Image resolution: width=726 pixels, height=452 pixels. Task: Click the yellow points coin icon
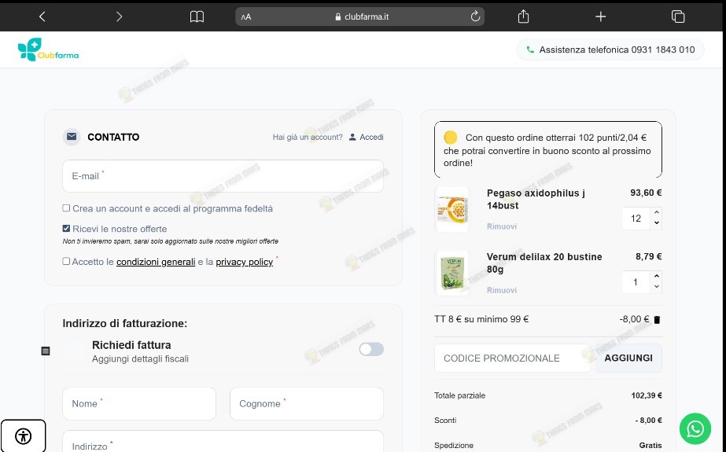(451, 138)
